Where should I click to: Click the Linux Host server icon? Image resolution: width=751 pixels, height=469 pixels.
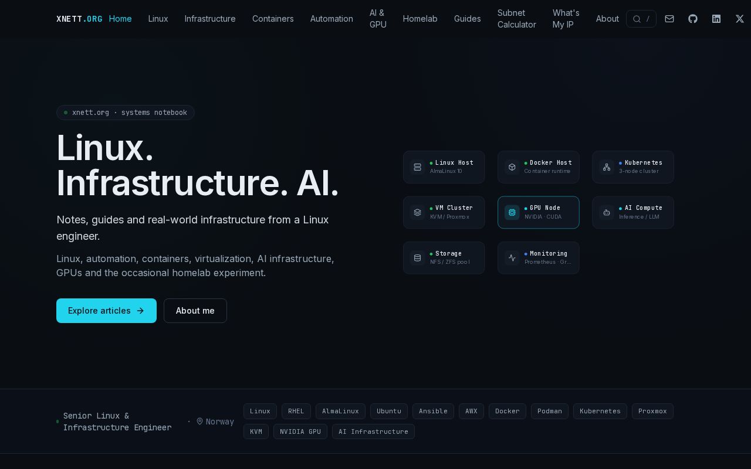tap(417, 167)
